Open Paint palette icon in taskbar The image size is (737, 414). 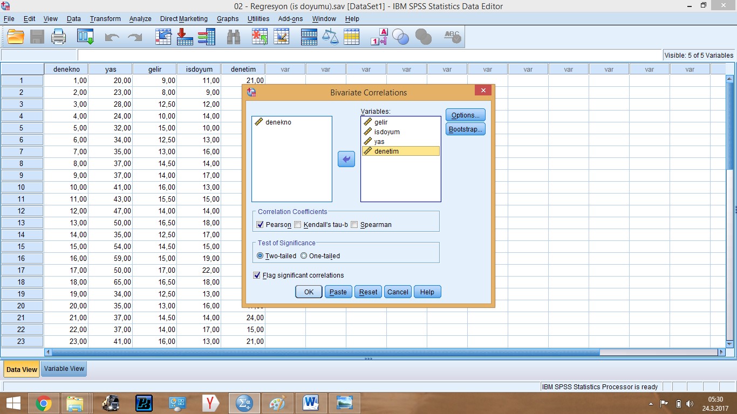277,403
